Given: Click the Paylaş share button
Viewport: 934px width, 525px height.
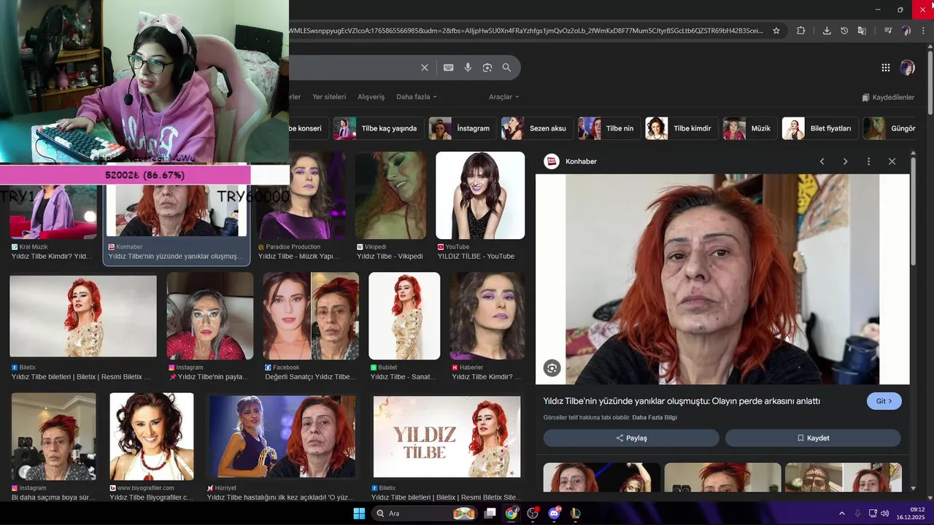Looking at the screenshot, I should (631, 438).
